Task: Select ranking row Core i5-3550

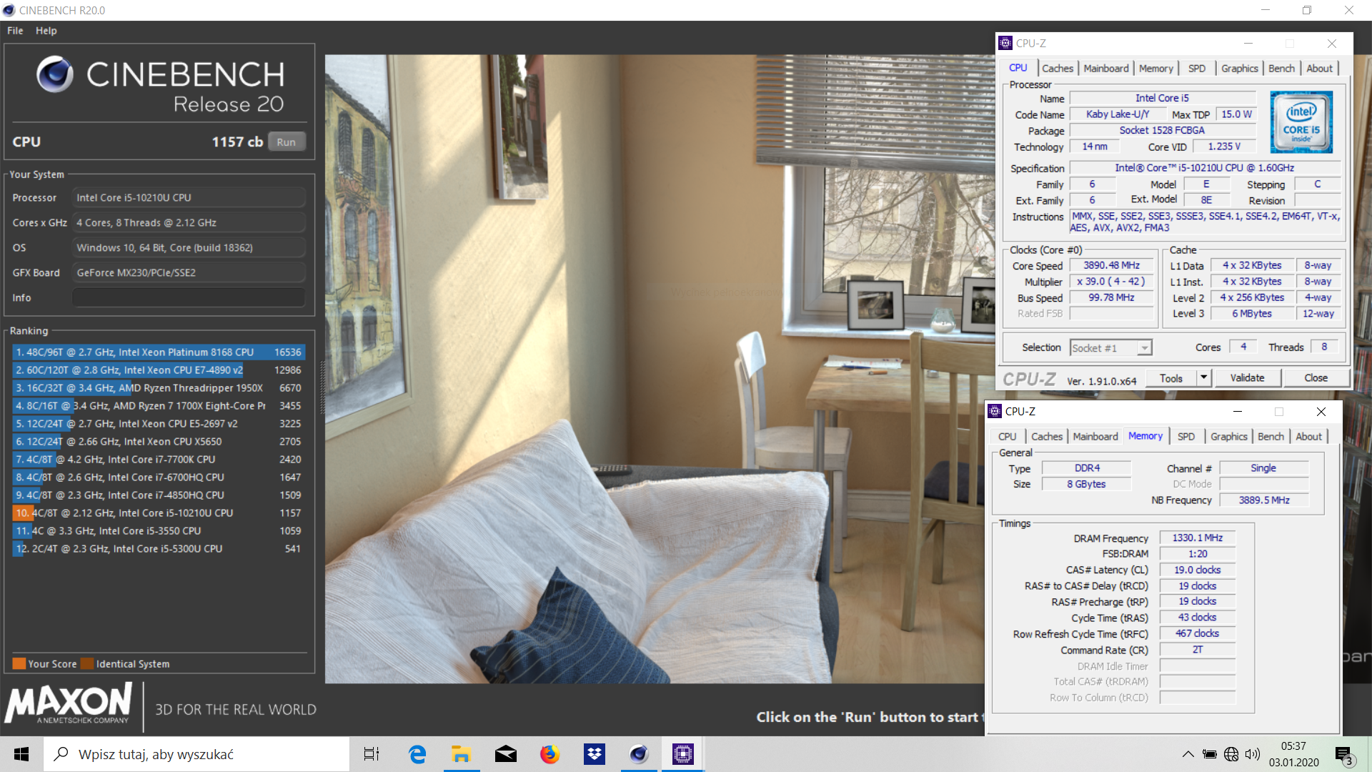Action: (159, 530)
